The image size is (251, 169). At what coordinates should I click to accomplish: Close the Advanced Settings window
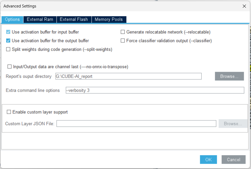click(244, 6)
